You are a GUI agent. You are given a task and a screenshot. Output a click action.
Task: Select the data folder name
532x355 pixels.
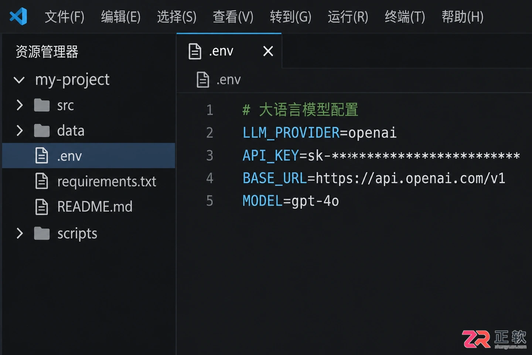(71, 131)
